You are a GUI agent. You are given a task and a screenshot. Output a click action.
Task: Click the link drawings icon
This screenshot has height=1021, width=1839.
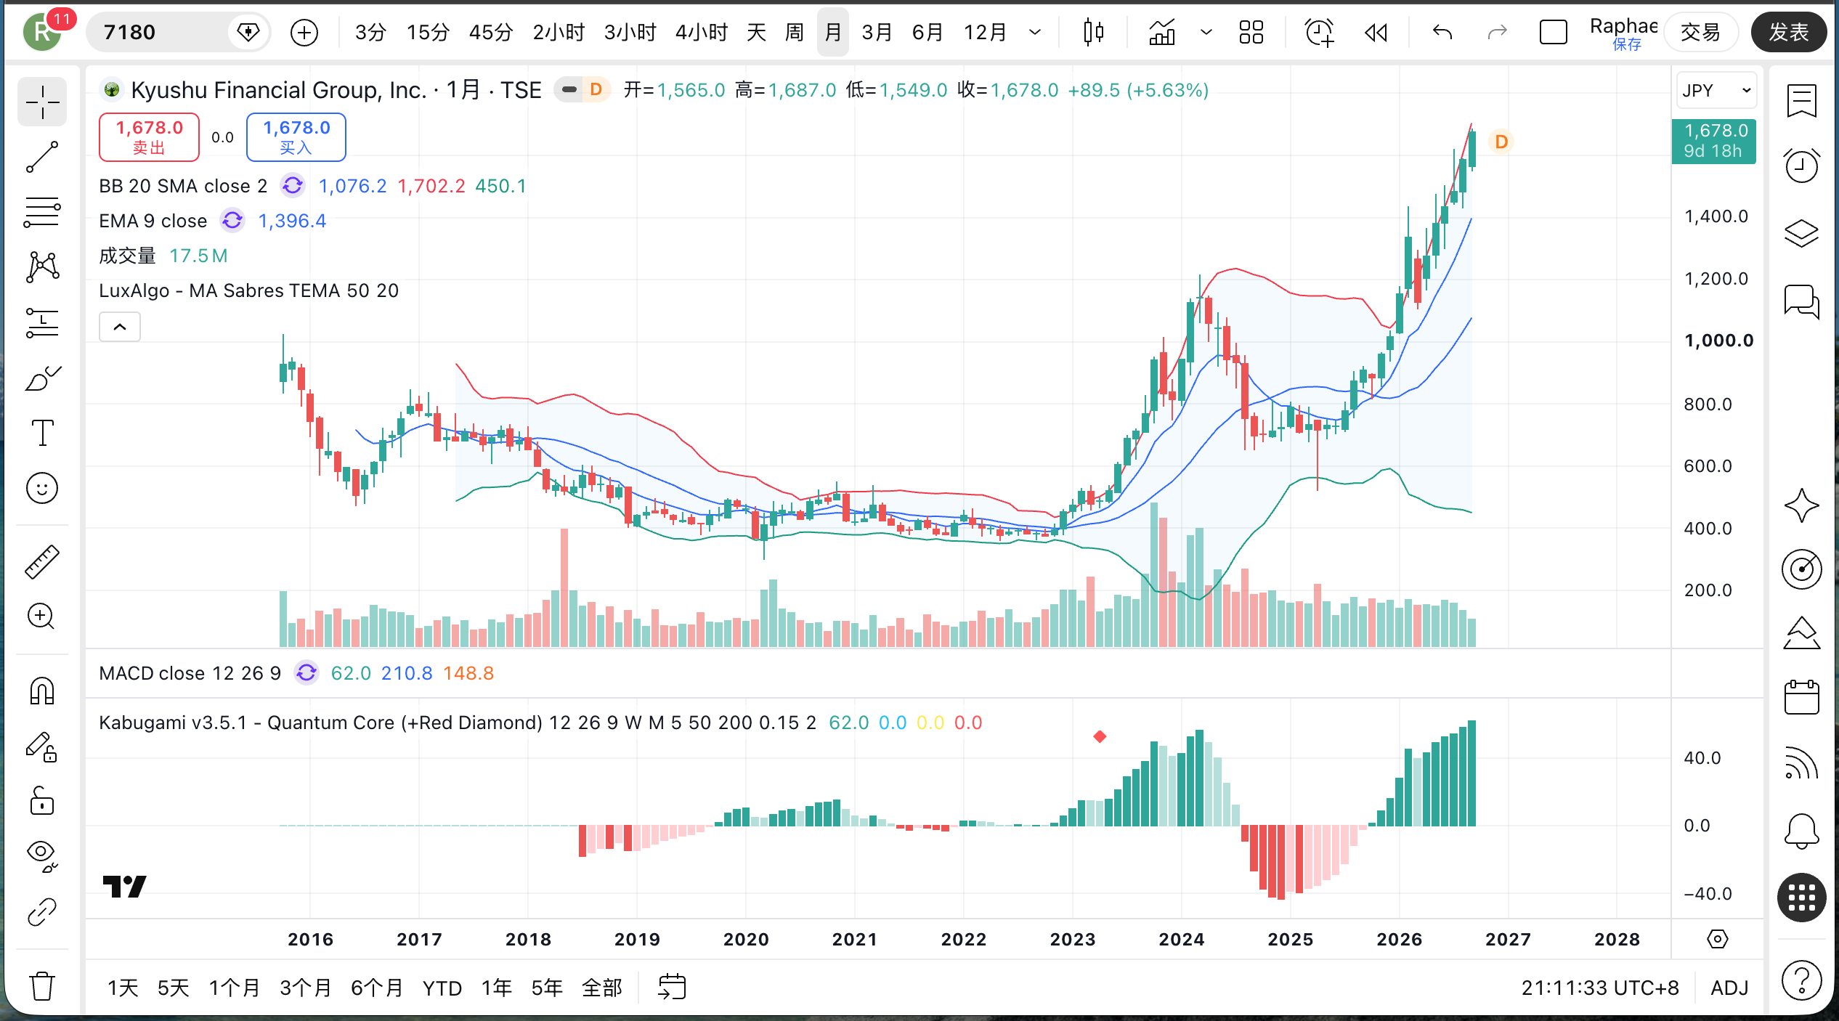coord(42,912)
